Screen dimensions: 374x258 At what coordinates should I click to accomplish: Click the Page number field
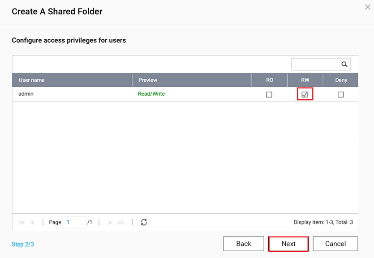point(73,222)
